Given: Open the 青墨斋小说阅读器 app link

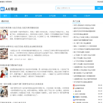Looking at the screenshot, I should [x=82, y=97].
